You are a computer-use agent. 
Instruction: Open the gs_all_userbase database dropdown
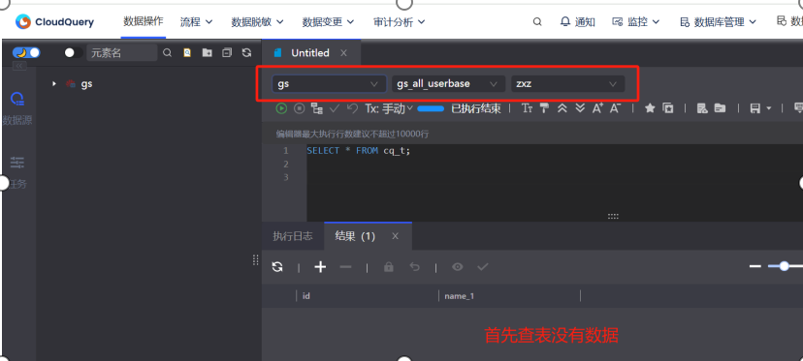point(448,84)
